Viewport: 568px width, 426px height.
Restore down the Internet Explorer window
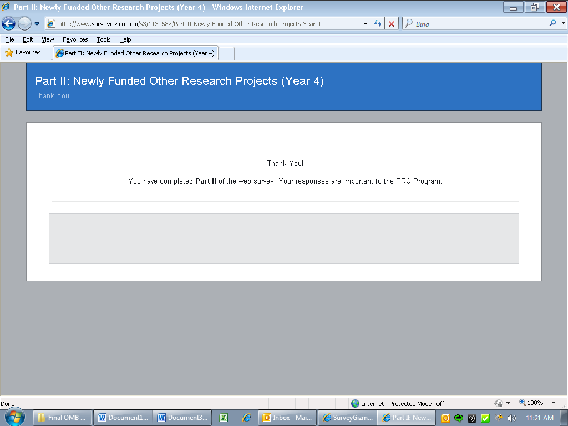[x=534, y=7]
